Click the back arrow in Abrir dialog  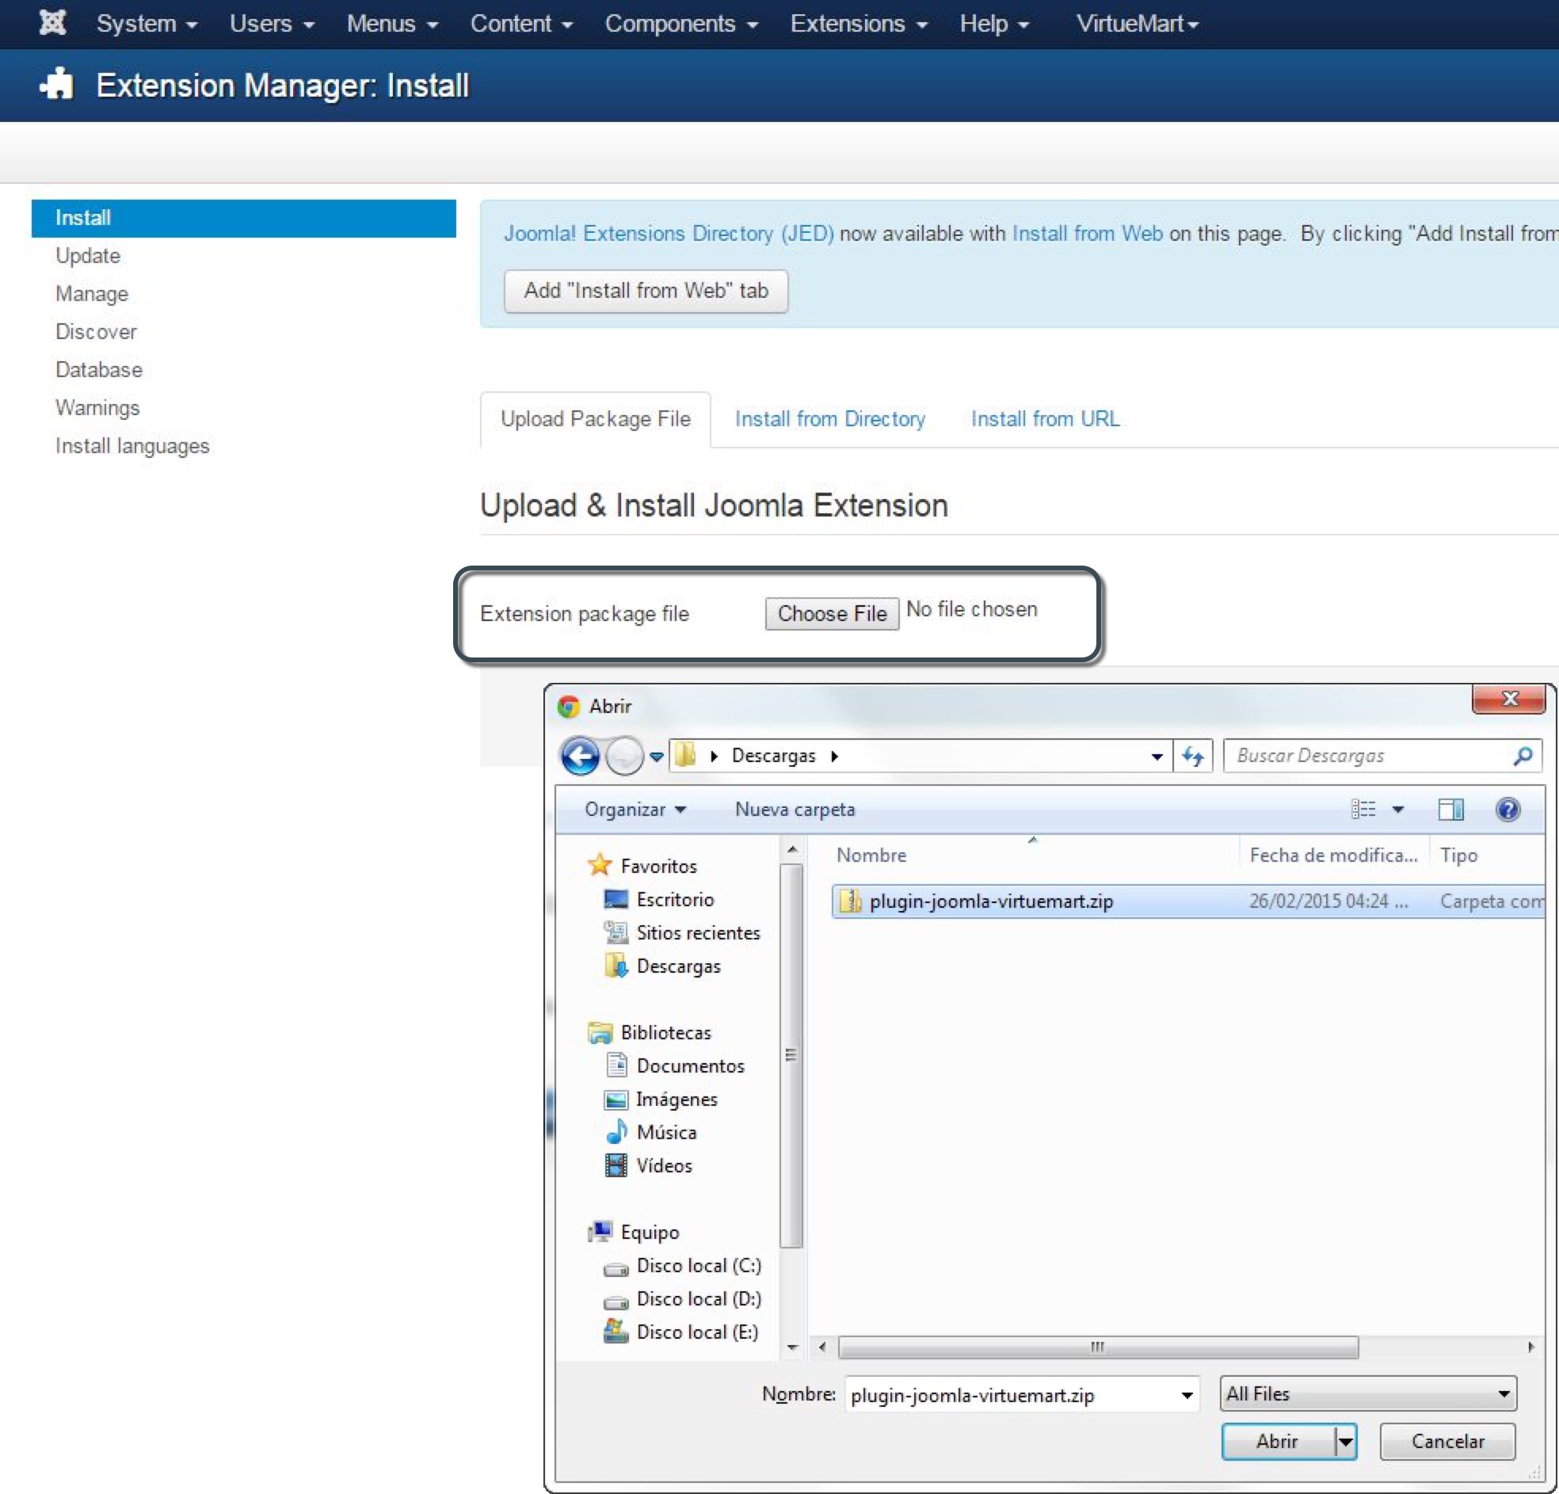[x=580, y=755]
